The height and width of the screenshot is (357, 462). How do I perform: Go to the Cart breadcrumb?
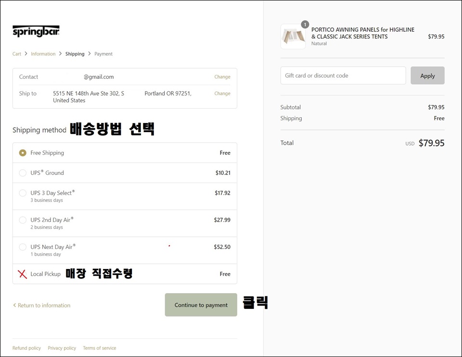[x=17, y=54]
